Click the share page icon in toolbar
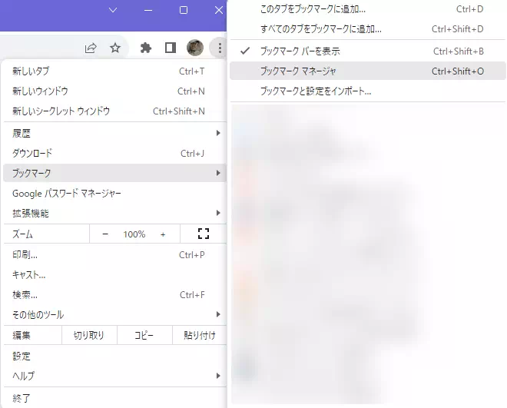Image resolution: width=507 pixels, height=408 pixels. point(91,48)
